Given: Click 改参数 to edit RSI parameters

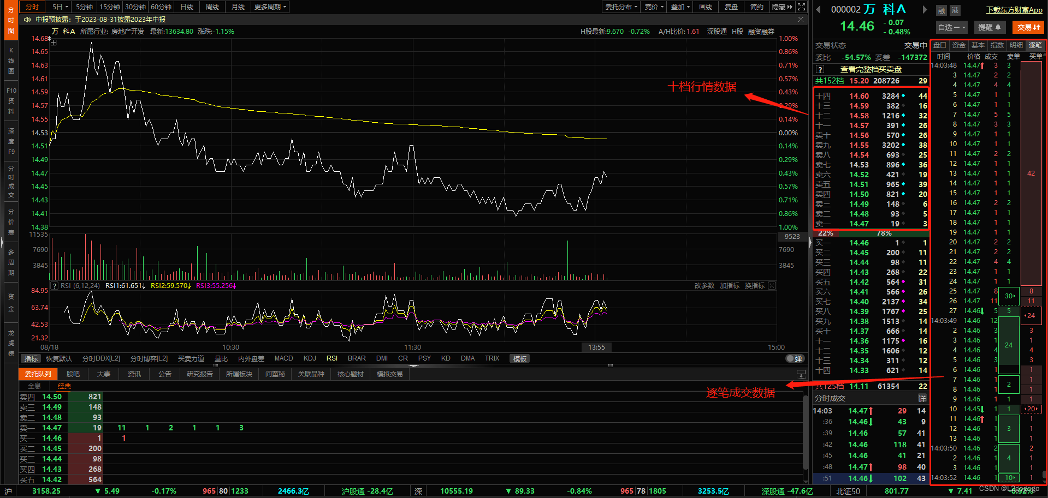Looking at the screenshot, I should click(x=704, y=286).
